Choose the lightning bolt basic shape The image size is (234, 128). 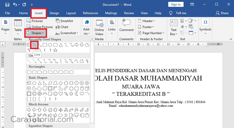pyautogui.click(x=66, y=94)
